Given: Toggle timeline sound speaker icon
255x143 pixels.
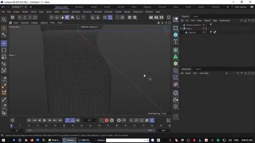Looking at the screenshot, I should pos(78,120).
